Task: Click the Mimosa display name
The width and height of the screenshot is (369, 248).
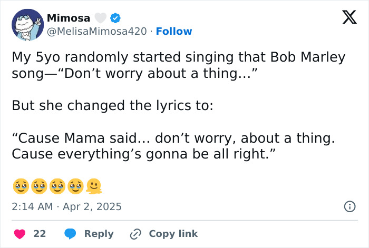Action: click(x=69, y=18)
